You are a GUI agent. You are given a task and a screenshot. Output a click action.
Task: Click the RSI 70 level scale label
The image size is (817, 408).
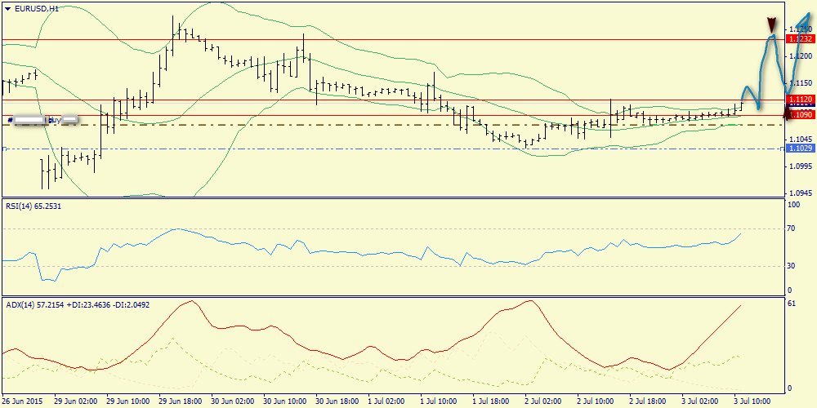pyautogui.click(x=791, y=229)
